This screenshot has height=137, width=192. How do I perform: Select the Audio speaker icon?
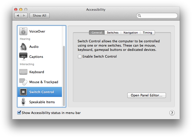[x=23, y=47]
